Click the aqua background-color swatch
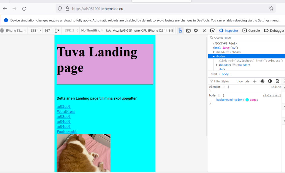285x173 pixels. pos(247,100)
